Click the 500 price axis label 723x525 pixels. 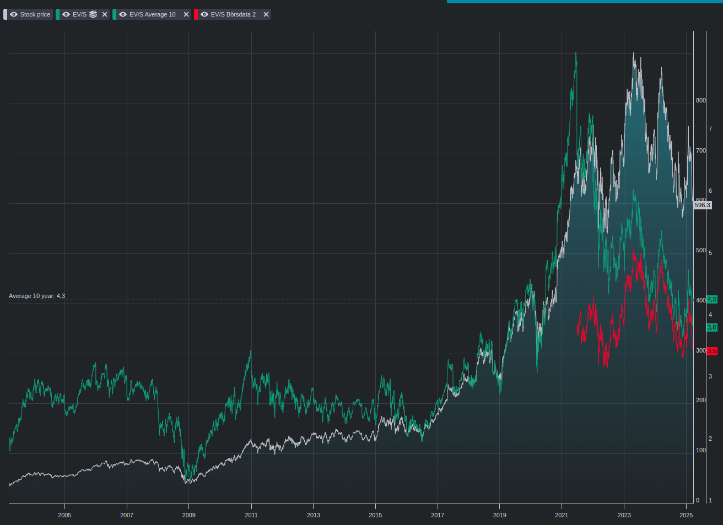[701, 250]
